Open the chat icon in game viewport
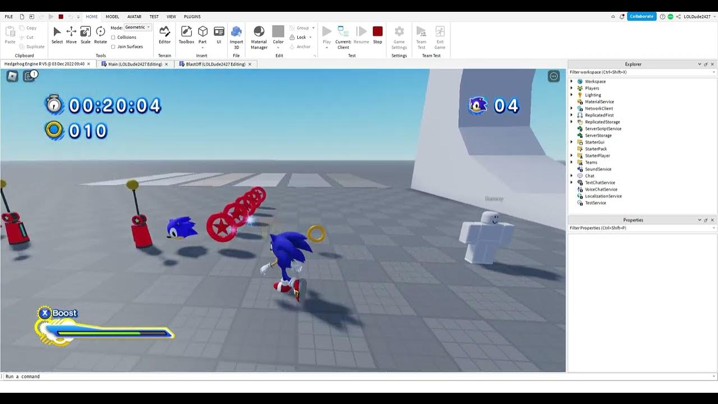Image resolution: width=718 pixels, height=404 pixels. (29, 76)
